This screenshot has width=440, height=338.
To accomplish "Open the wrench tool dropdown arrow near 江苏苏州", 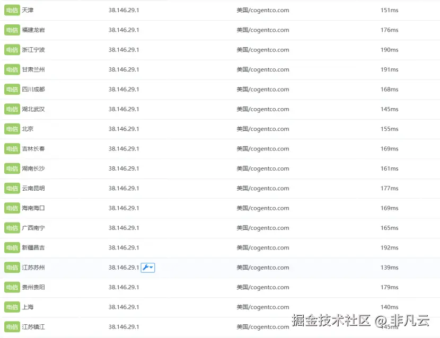I will [x=151, y=268].
